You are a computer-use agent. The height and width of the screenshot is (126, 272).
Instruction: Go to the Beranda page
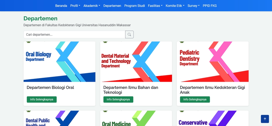point(61,6)
